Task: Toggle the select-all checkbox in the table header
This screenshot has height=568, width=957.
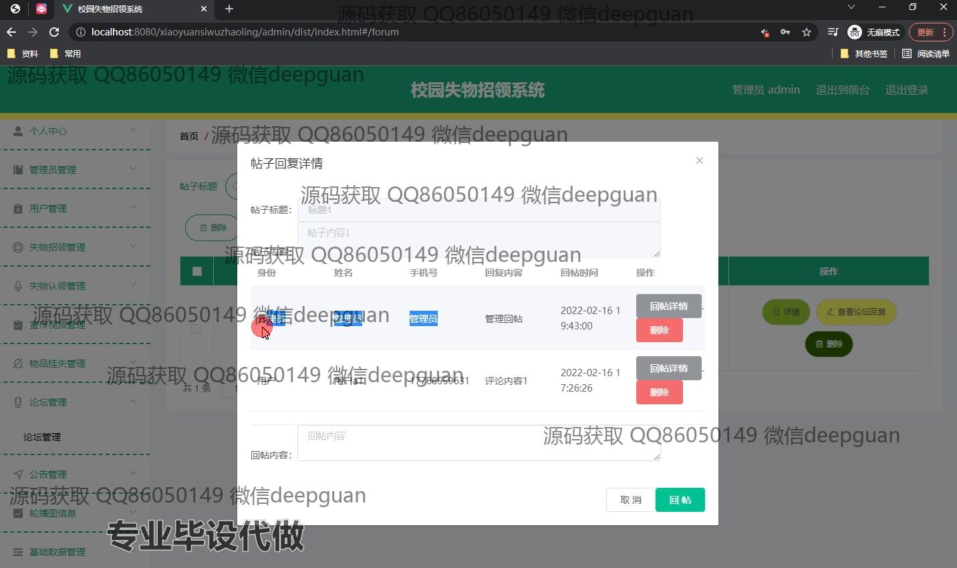Action: 196,271
